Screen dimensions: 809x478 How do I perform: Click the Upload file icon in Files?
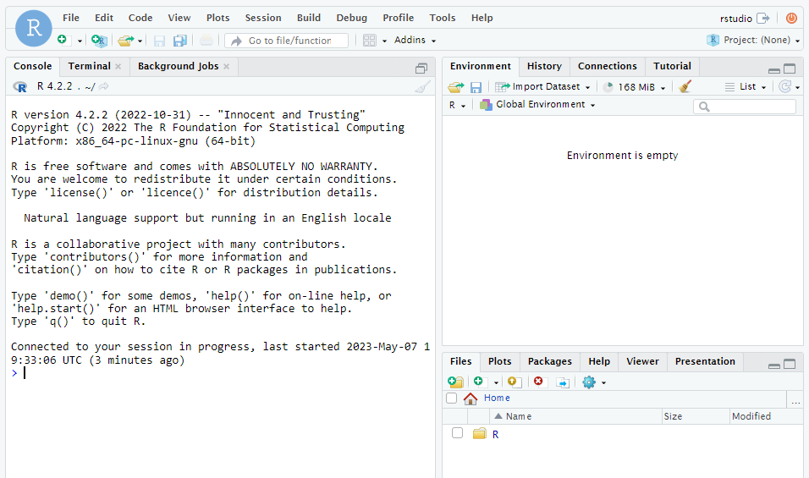point(514,382)
